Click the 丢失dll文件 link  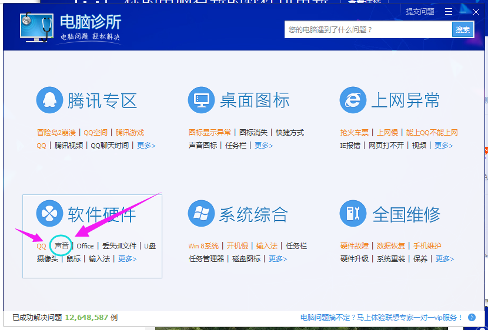pyautogui.click(x=119, y=246)
